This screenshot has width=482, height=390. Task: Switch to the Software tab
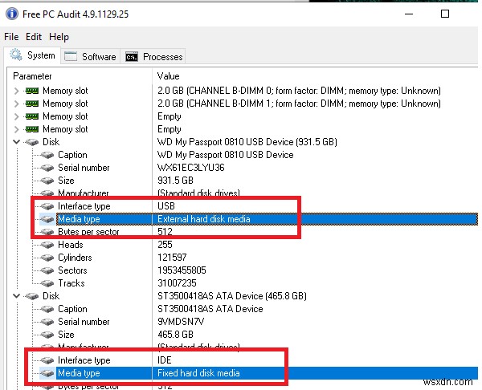point(90,57)
